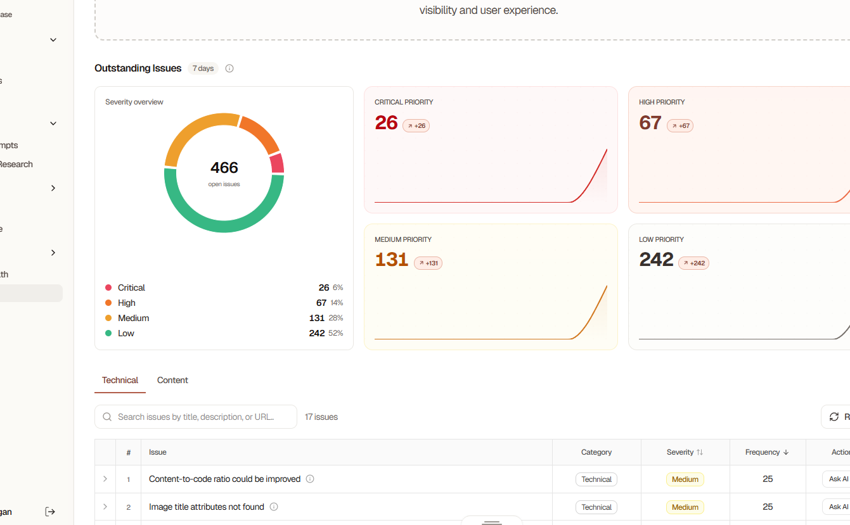Screen dimensions: 850x525
Task: Select the Technical tab
Action: click(120, 380)
